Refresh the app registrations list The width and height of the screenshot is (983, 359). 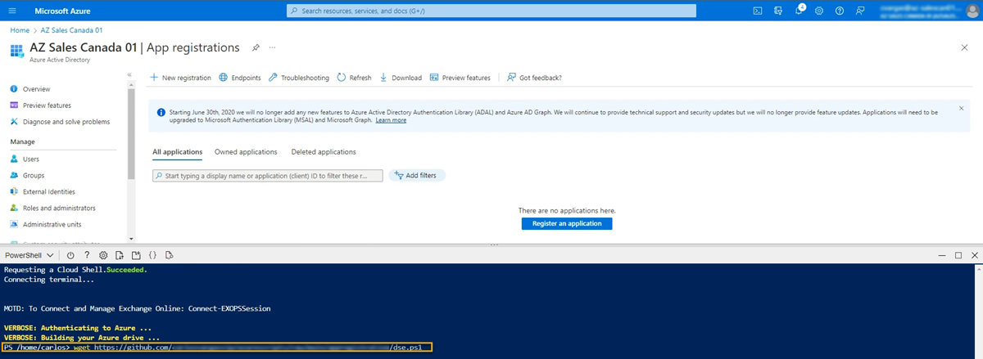pyautogui.click(x=354, y=78)
